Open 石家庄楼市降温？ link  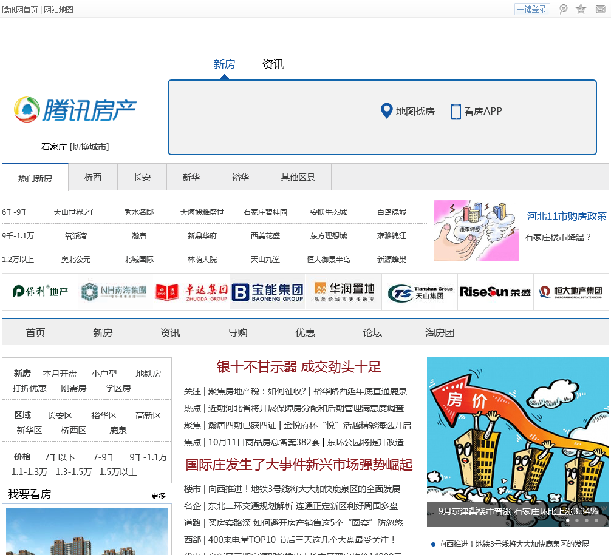click(x=558, y=237)
